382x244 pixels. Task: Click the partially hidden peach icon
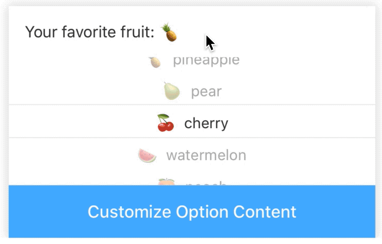click(x=166, y=182)
